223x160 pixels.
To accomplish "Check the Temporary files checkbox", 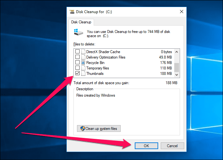I will [x=77, y=68].
